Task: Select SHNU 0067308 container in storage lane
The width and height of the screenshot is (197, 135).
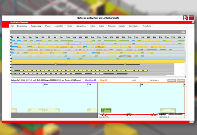Action: click(x=52, y=110)
